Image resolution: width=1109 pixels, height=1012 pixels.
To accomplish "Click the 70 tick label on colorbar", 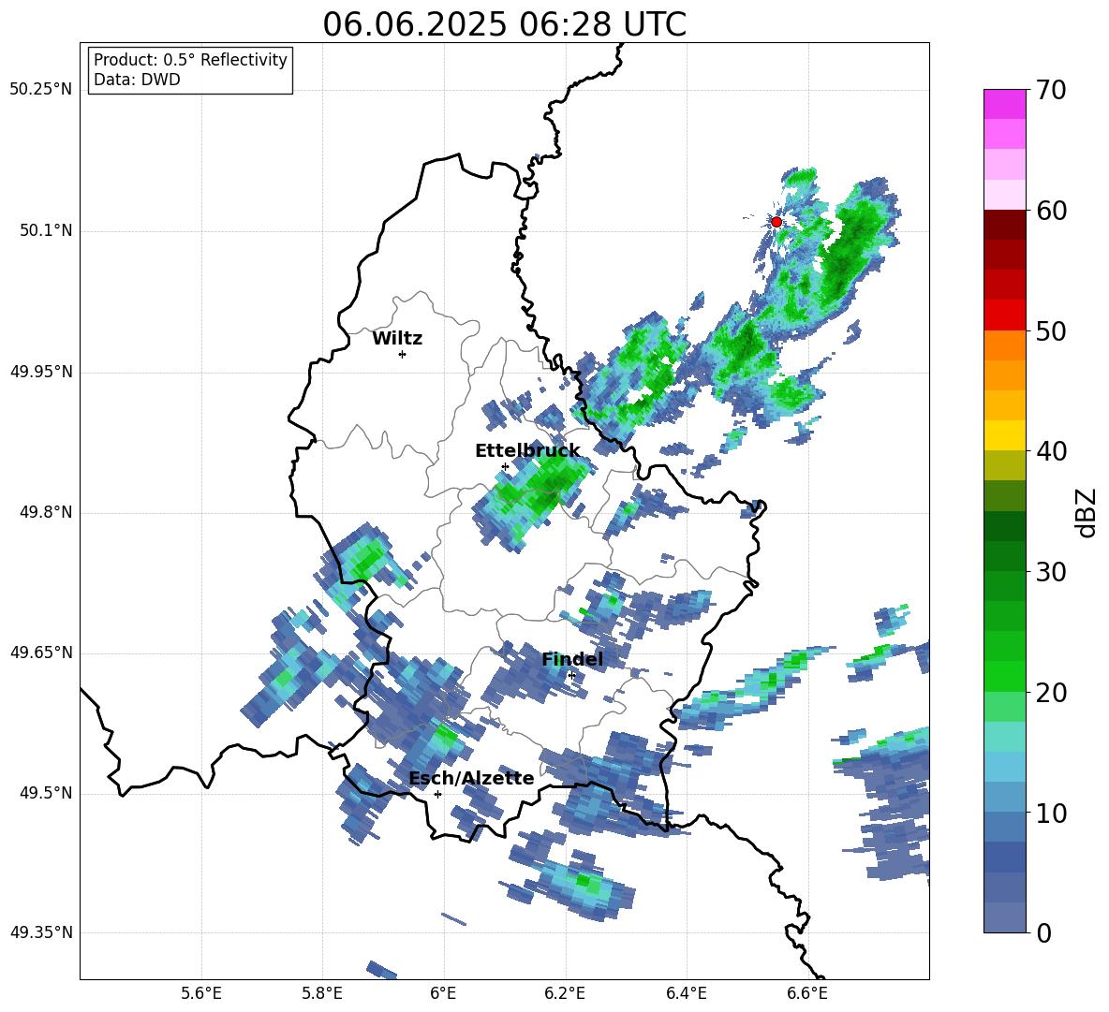I will (x=1050, y=91).
